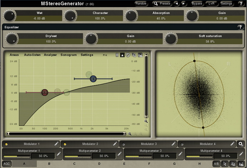
Task: Edit Modulator 3 with pencil icon
Action: click(x=173, y=144)
